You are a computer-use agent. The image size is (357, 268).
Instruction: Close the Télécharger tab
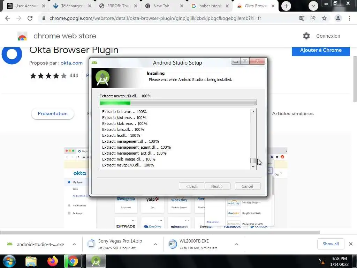pos(90,6)
